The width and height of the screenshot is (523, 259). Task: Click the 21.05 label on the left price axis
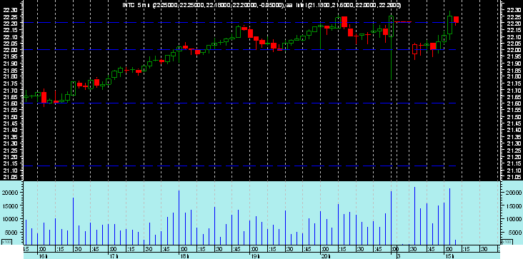click(x=10, y=177)
